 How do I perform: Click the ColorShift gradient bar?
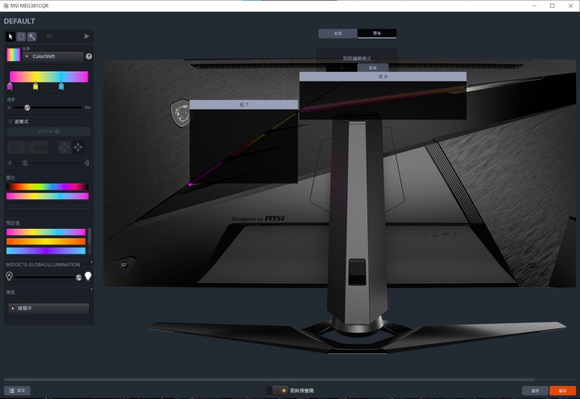[x=49, y=77]
